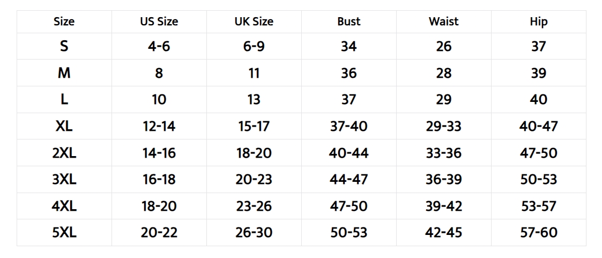Click the Hip column header
The image size is (602, 258).
(x=538, y=22)
